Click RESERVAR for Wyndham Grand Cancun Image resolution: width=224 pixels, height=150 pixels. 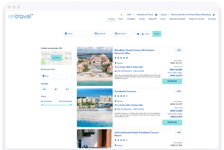pos(172,81)
